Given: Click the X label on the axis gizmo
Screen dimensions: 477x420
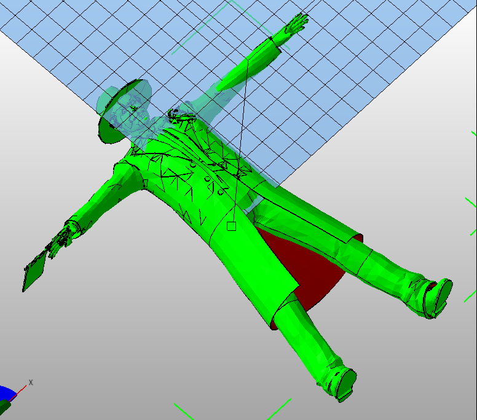Looking at the screenshot, I should [x=30, y=383].
